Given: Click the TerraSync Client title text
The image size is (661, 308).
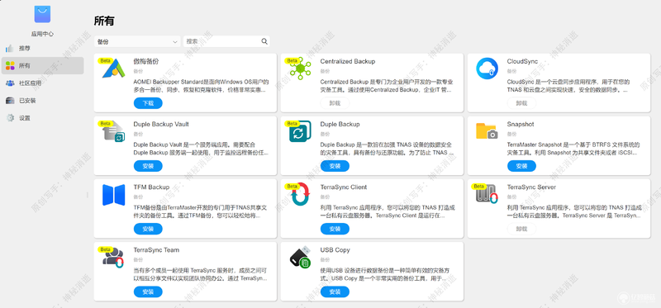Looking at the screenshot, I should 344,187.
